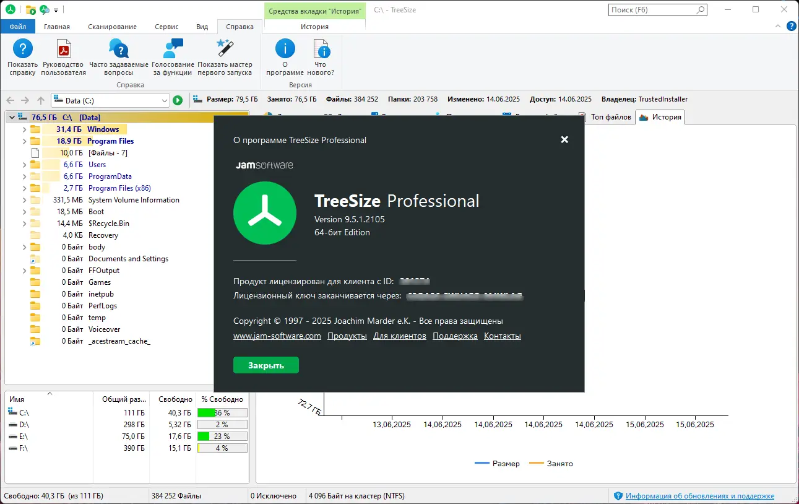Select the _acestream_cache_ folder row

[x=127, y=341]
